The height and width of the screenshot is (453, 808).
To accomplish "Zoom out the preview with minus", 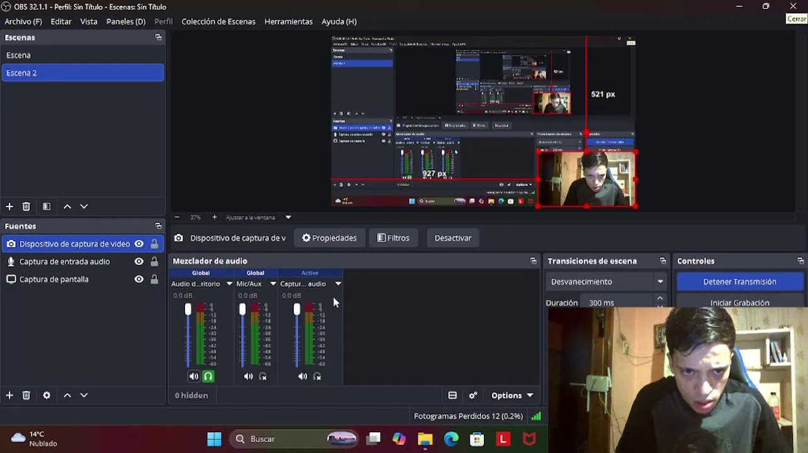I will [177, 217].
